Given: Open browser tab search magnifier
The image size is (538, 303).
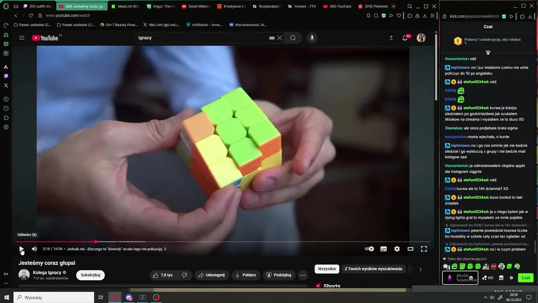Looking at the screenshot, I should 410,6.
